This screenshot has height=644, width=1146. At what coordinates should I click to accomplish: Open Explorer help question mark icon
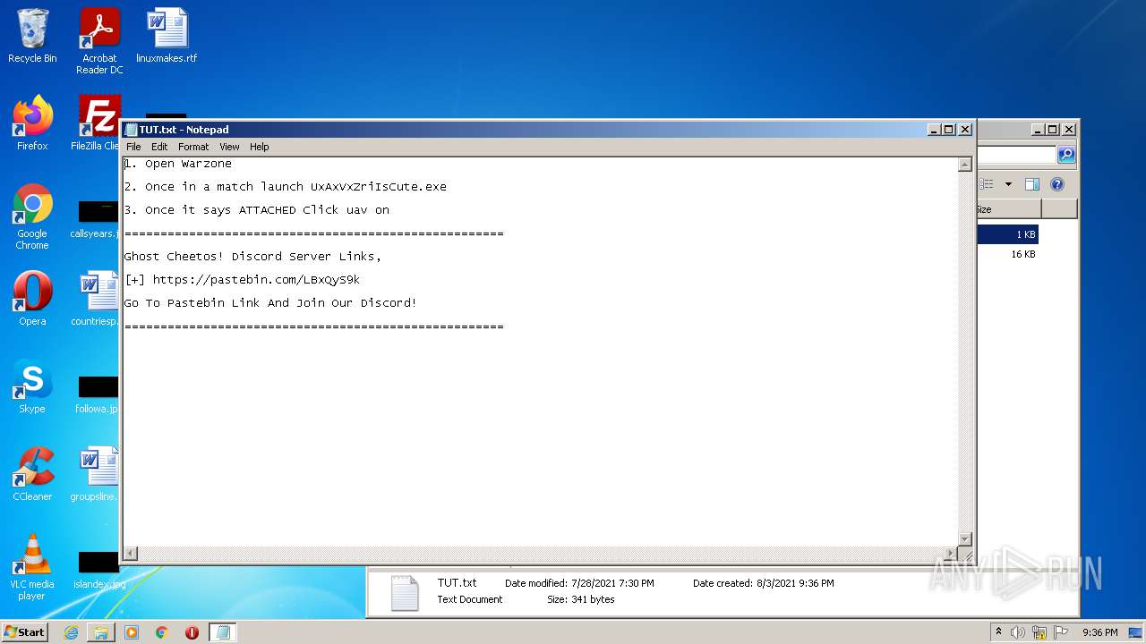1057,184
